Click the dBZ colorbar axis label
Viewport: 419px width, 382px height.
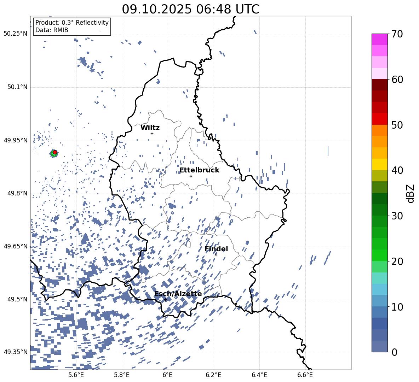411,193
